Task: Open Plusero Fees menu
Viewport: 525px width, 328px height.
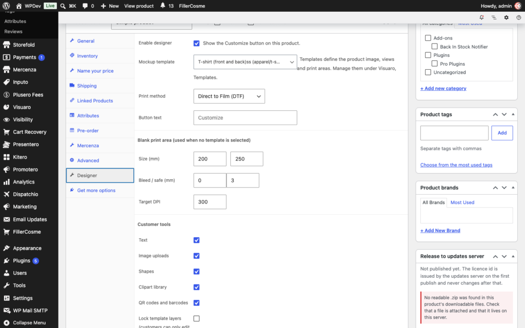Action: pos(29,95)
